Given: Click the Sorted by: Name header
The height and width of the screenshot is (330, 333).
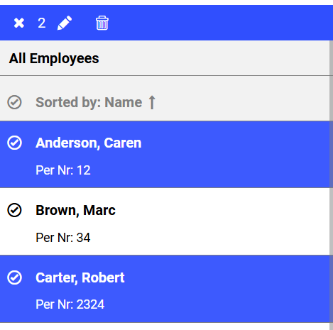Looking at the screenshot, I should coord(89,102).
